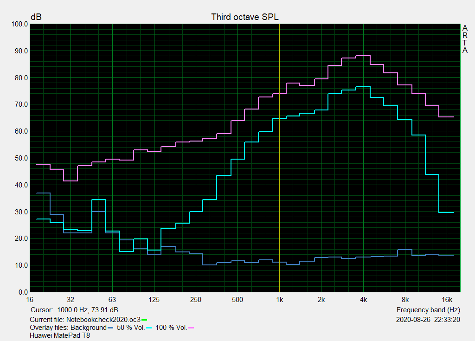Click the 'Overlay files: Background' label
This screenshot has width=475, height=341.
pos(68,328)
